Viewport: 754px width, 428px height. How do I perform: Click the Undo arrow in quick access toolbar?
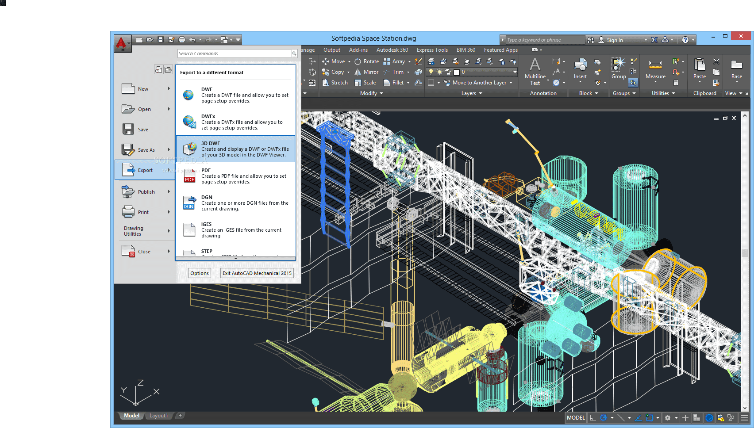coord(192,40)
